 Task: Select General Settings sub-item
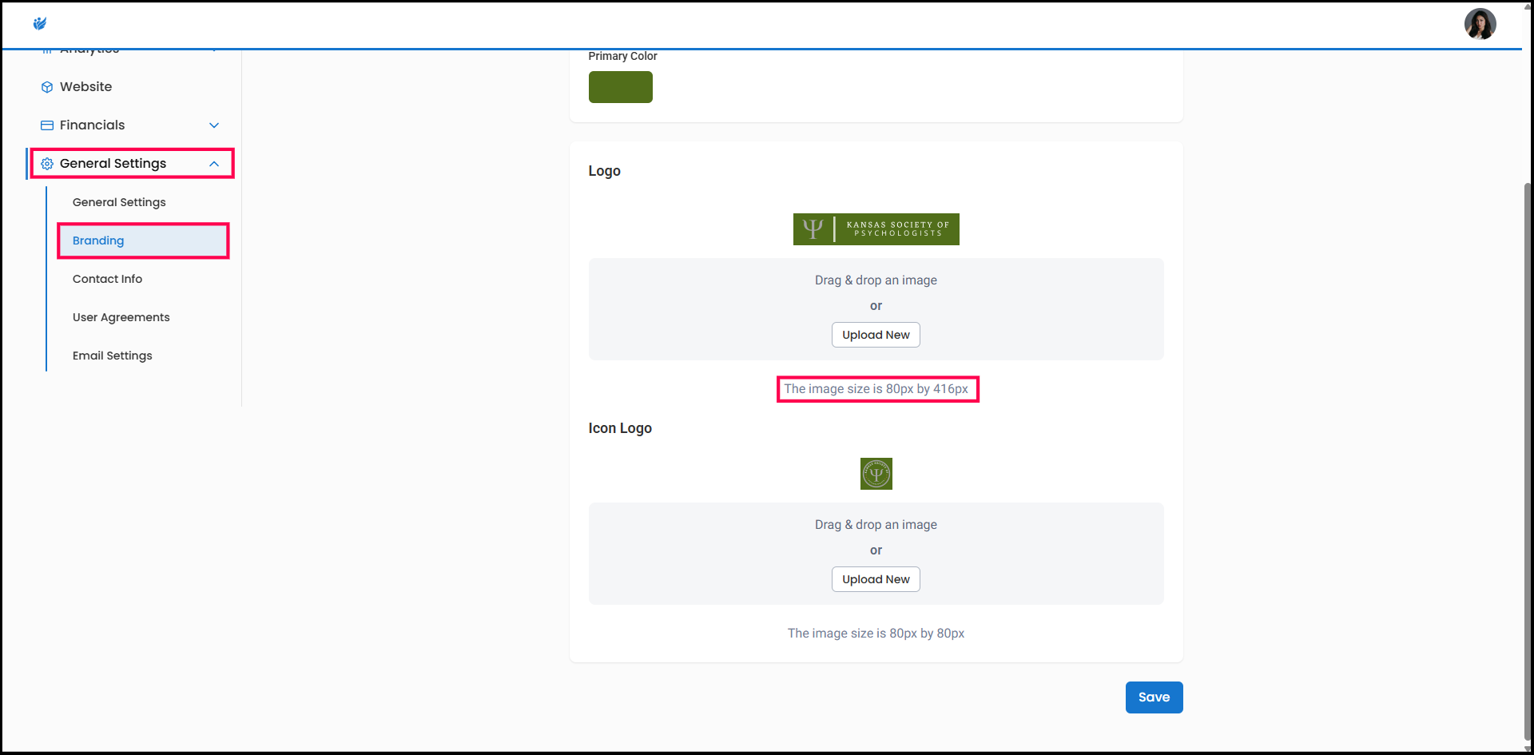point(119,202)
